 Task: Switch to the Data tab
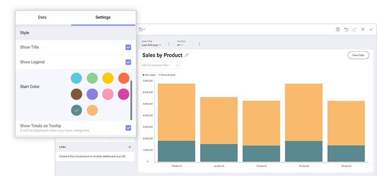[x=42, y=17]
